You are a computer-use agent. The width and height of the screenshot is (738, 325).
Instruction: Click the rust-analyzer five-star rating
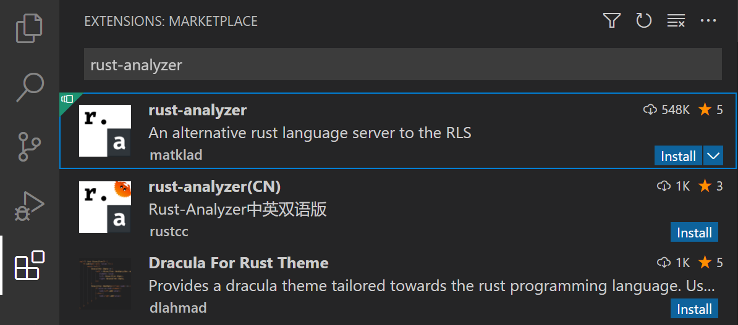pyautogui.click(x=710, y=110)
